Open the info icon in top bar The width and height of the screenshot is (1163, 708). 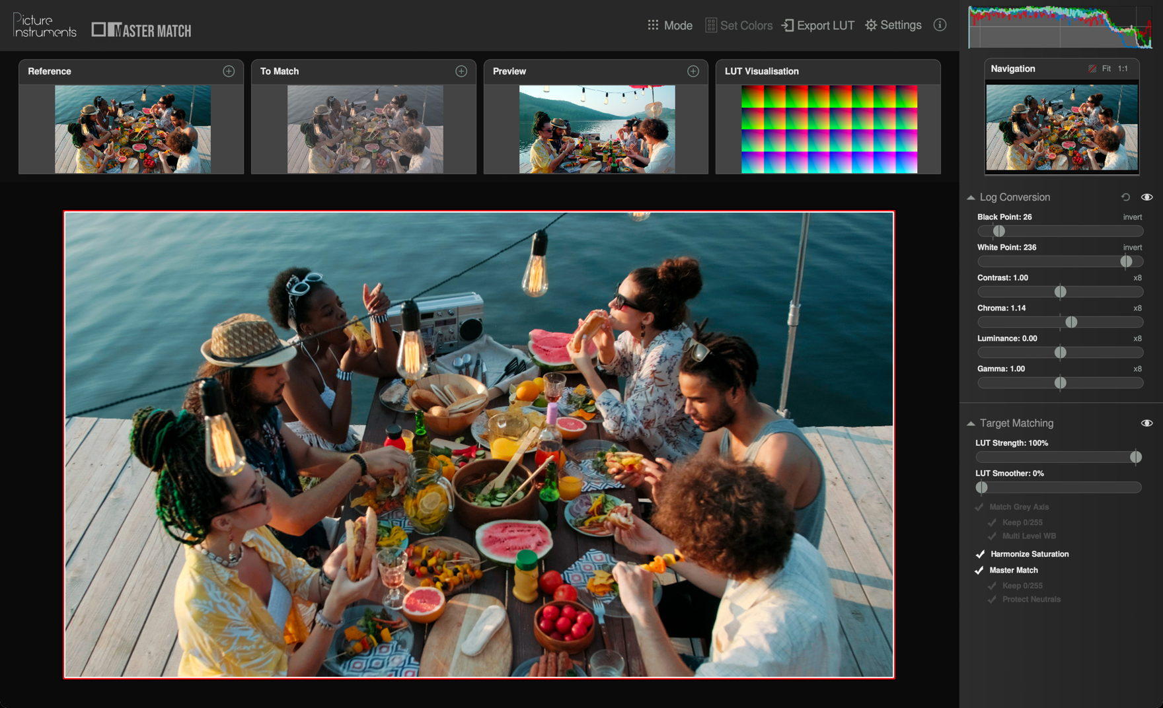click(x=940, y=25)
